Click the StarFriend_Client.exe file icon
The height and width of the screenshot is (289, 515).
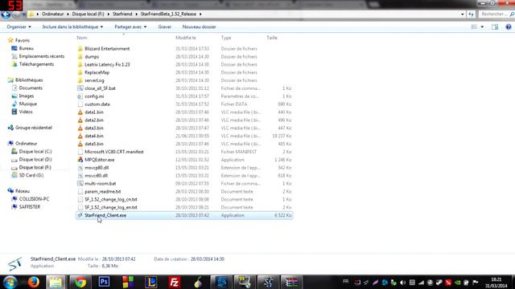pos(80,215)
